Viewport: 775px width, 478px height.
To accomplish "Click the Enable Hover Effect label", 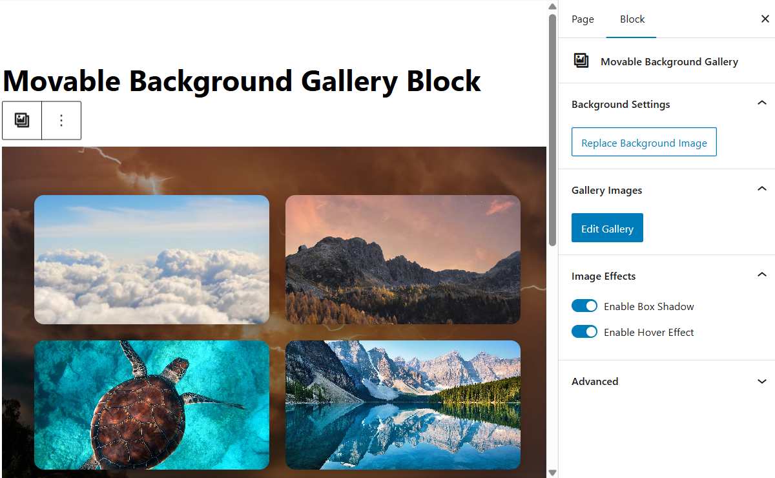I will click(649, 332).
